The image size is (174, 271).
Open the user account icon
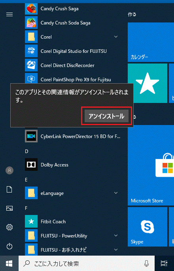9,170
